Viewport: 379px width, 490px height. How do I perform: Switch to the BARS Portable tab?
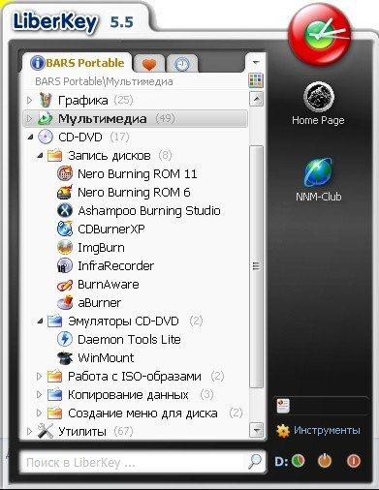[77, 63]
